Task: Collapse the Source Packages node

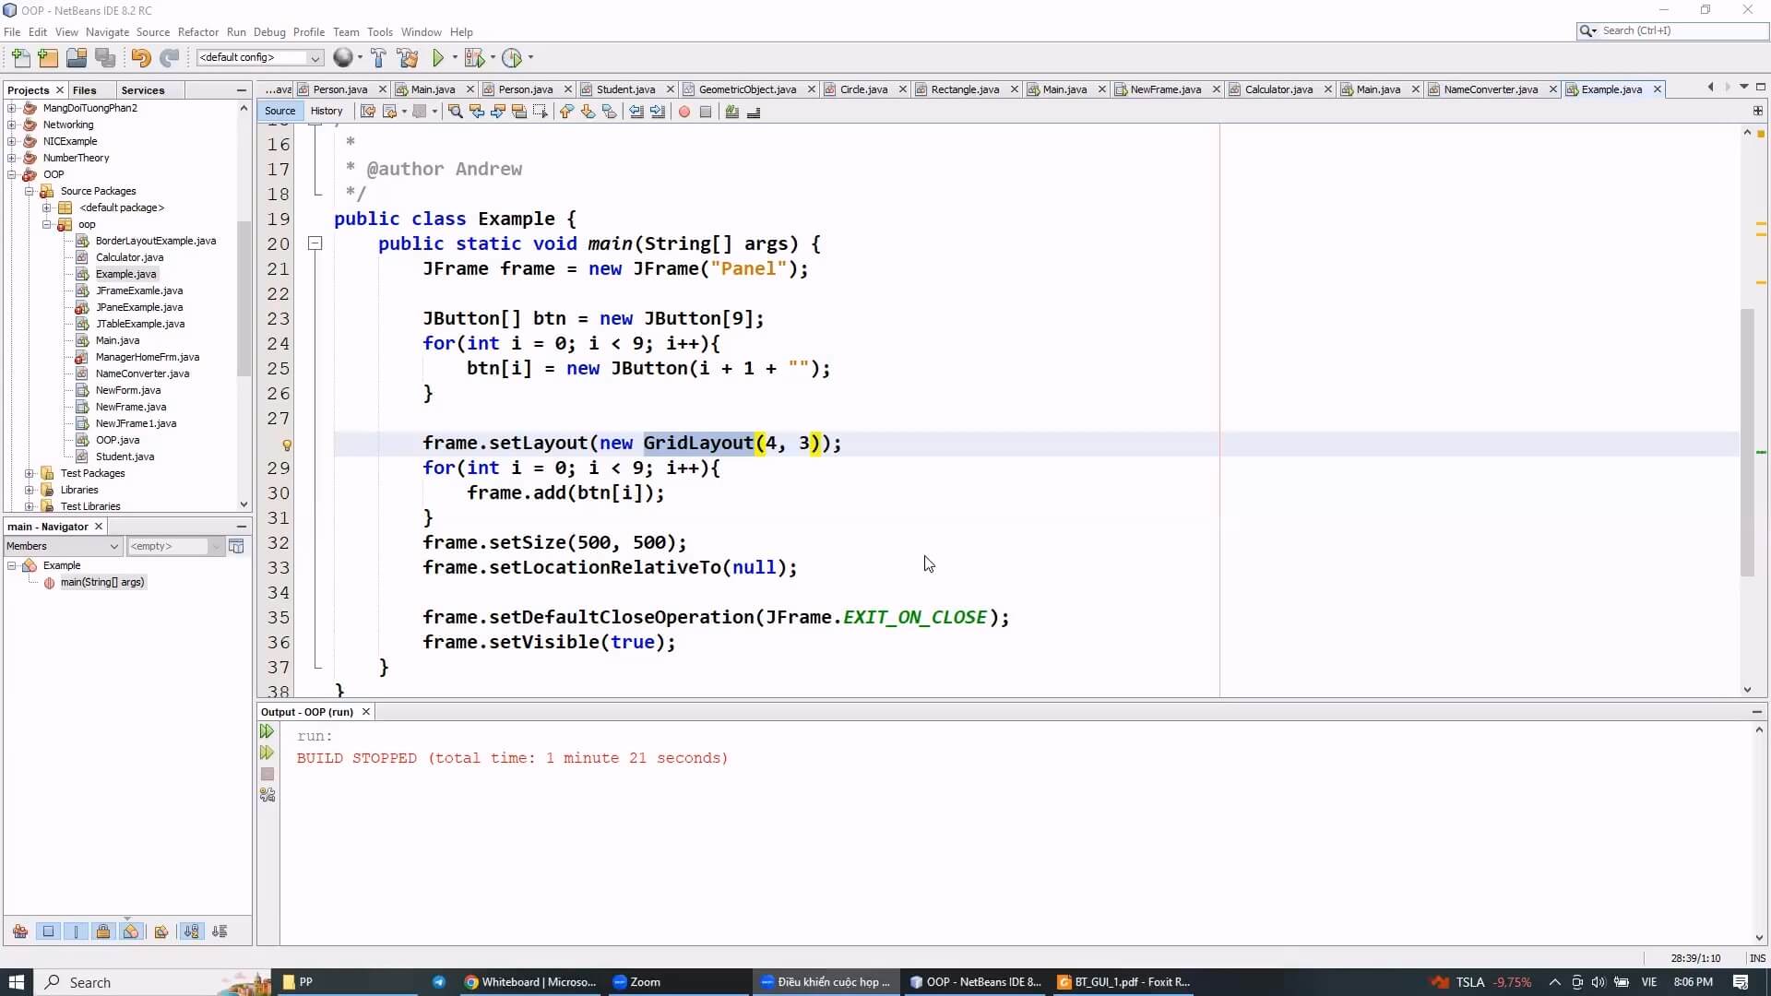Action: [30, 191]
